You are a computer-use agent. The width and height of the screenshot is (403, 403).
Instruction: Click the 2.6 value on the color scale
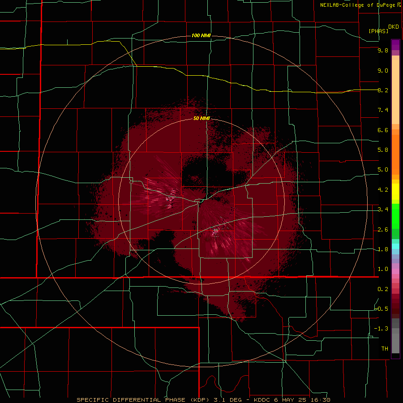(x=383, y=230)
